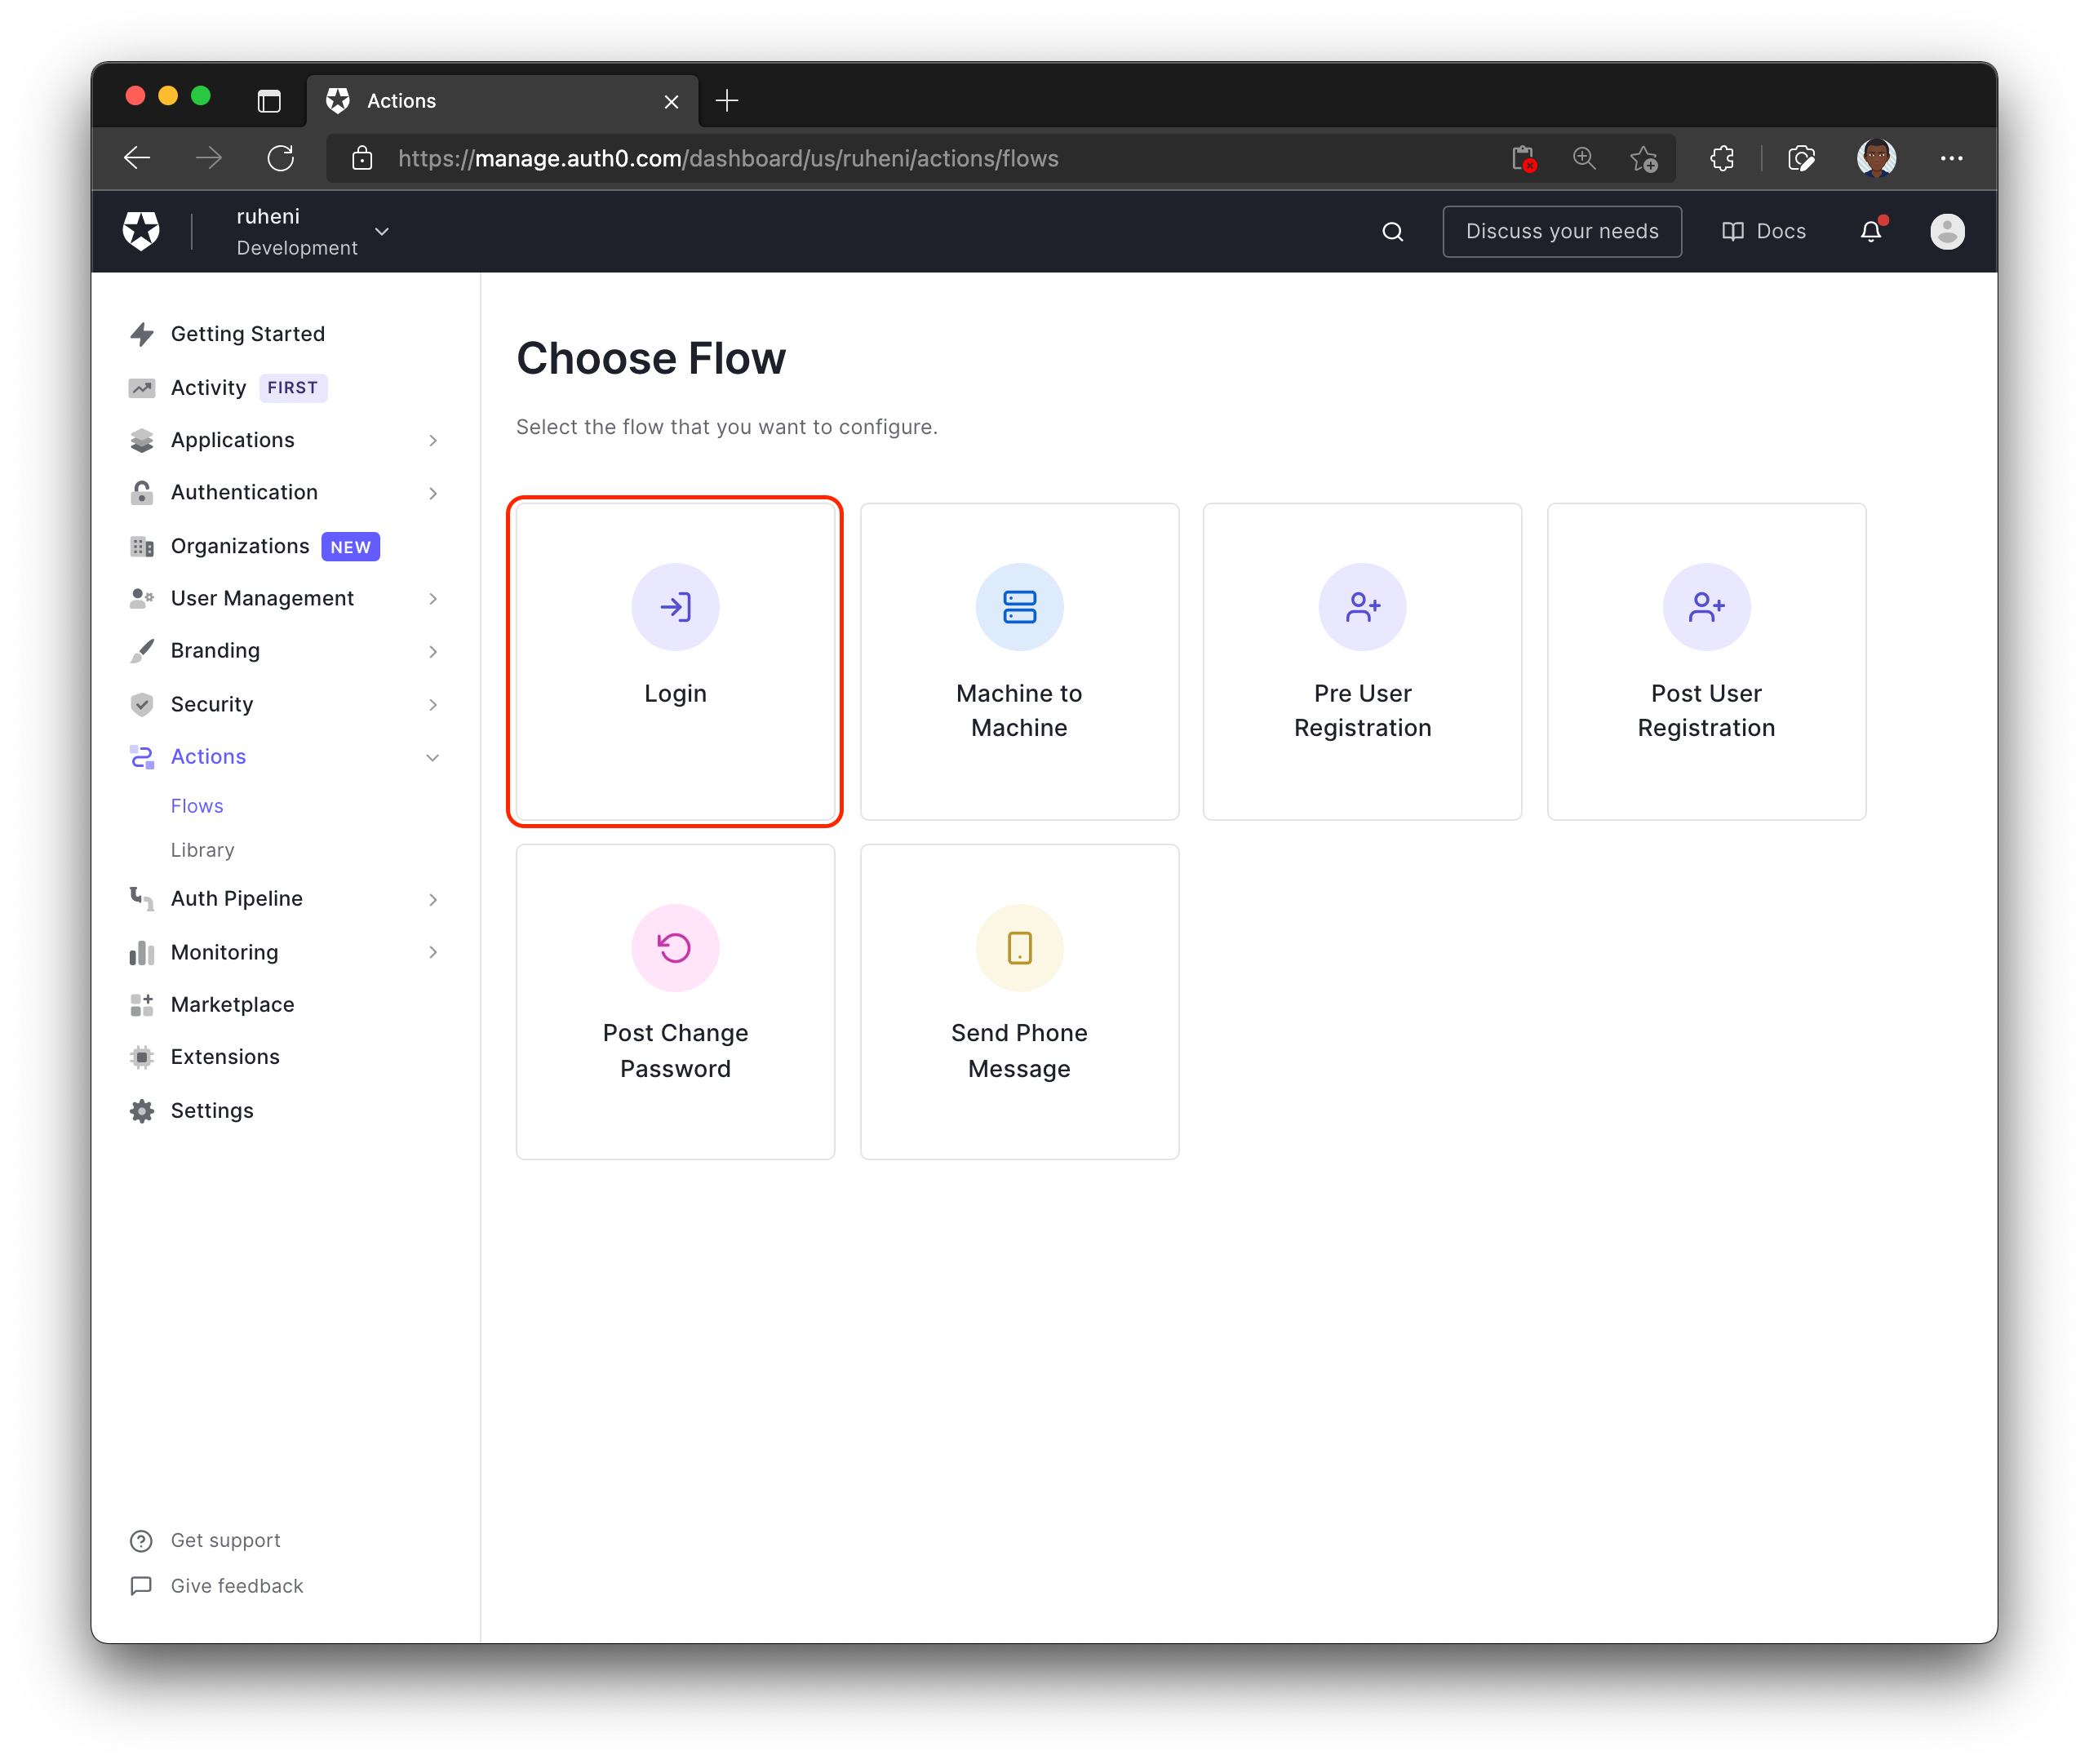Click Discuss your needs button

[1563, 231]
